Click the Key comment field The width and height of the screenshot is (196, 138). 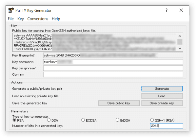[113, 62]
